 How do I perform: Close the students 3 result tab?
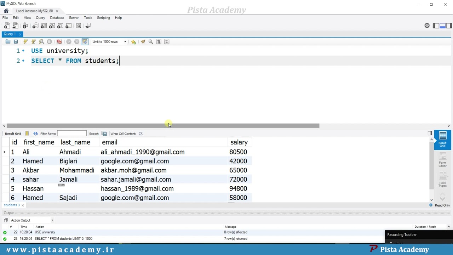click(x=23, y=205)
